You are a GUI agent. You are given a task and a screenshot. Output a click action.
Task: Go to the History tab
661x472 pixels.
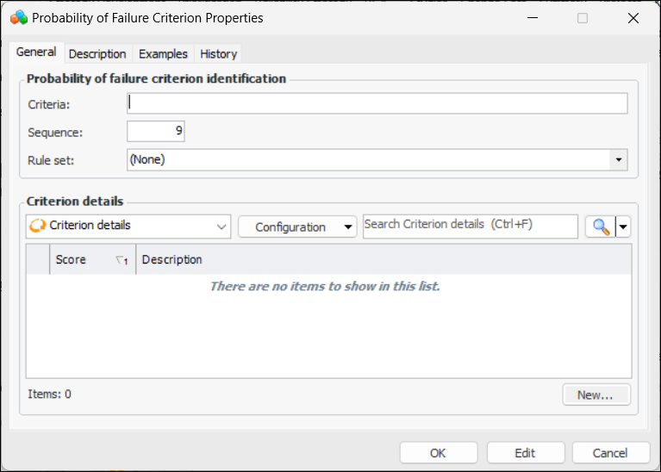pos(218,53)
